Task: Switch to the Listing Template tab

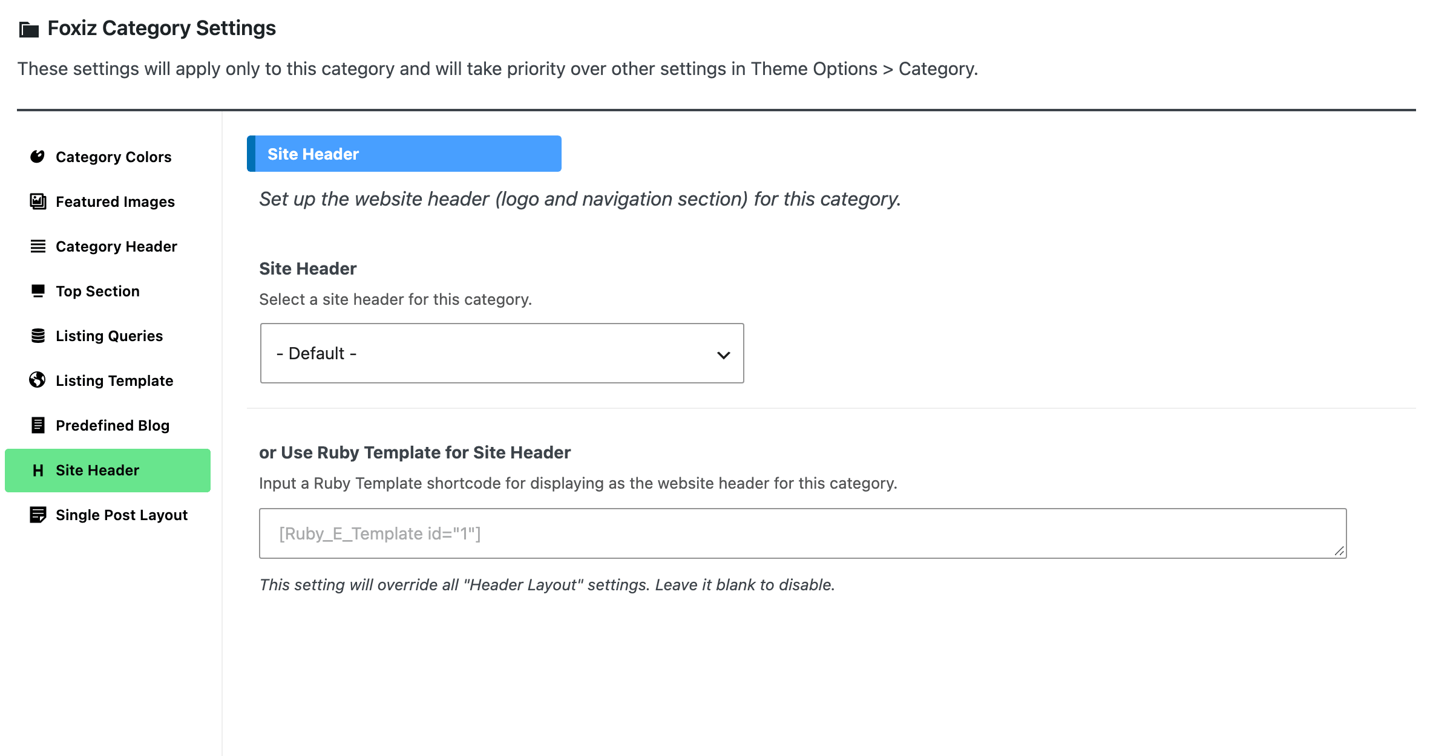Action: coord(108,380)
